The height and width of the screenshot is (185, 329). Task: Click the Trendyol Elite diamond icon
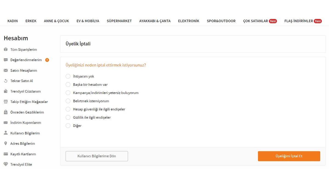5,164
